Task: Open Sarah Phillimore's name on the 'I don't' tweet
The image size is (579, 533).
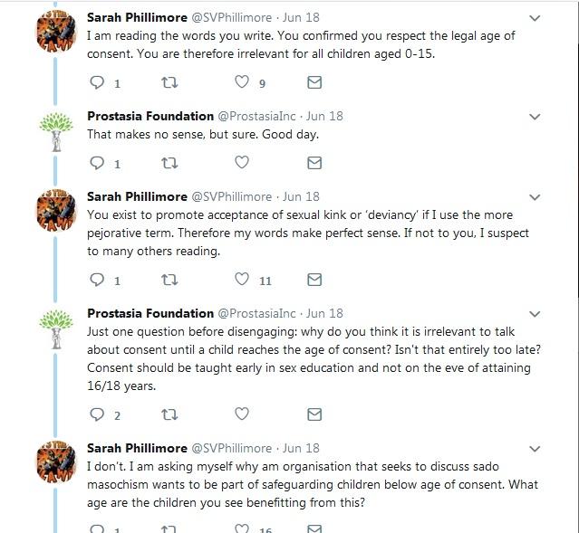Action: (x=137, y=448)
